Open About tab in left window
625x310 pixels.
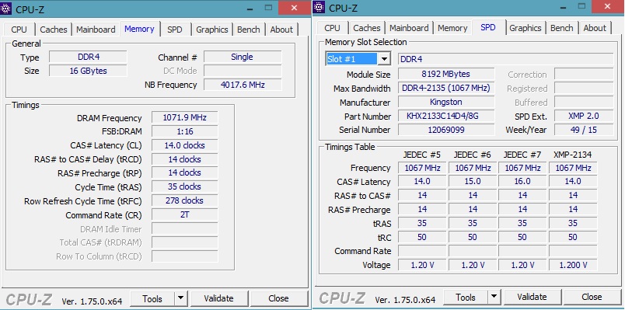pos(281,30)
